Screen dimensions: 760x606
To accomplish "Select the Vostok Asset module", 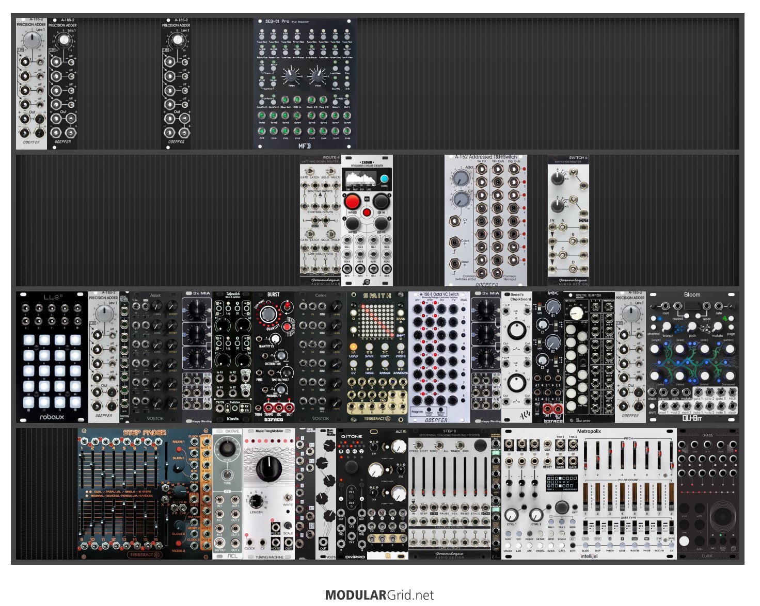I will pyautogui.click(x=155, y=357).
